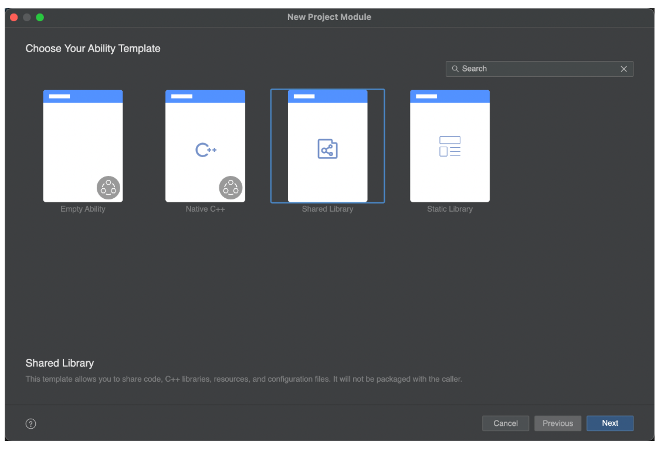This screenshot has width=661, height=451.
Task: Select the Native C++ template card
Action: pos(205,146)
